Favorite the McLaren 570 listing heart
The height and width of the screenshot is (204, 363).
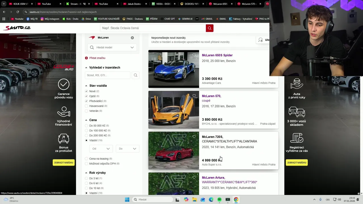pos(194,96)
